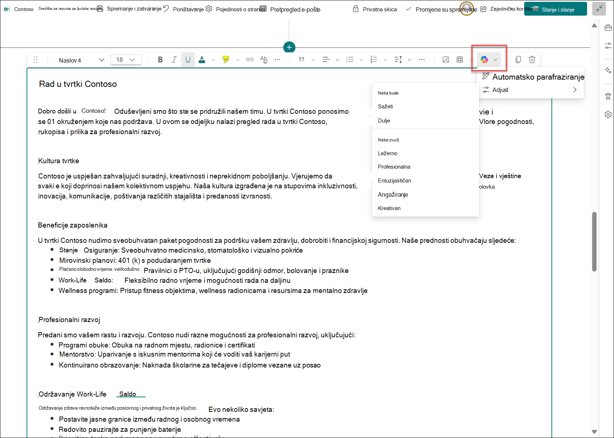
Task: Click Poništavanje button
Action: pyautogui.click(x=183, y=9)
